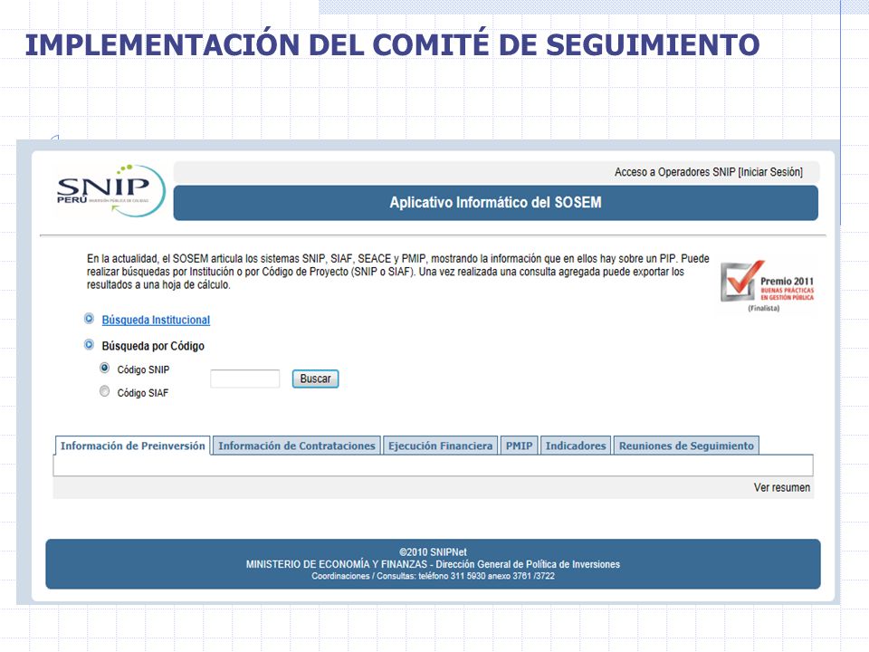Click the Búsqueda por Código heading
Viewport: 869px width, 652px height.
click(153, 346)
